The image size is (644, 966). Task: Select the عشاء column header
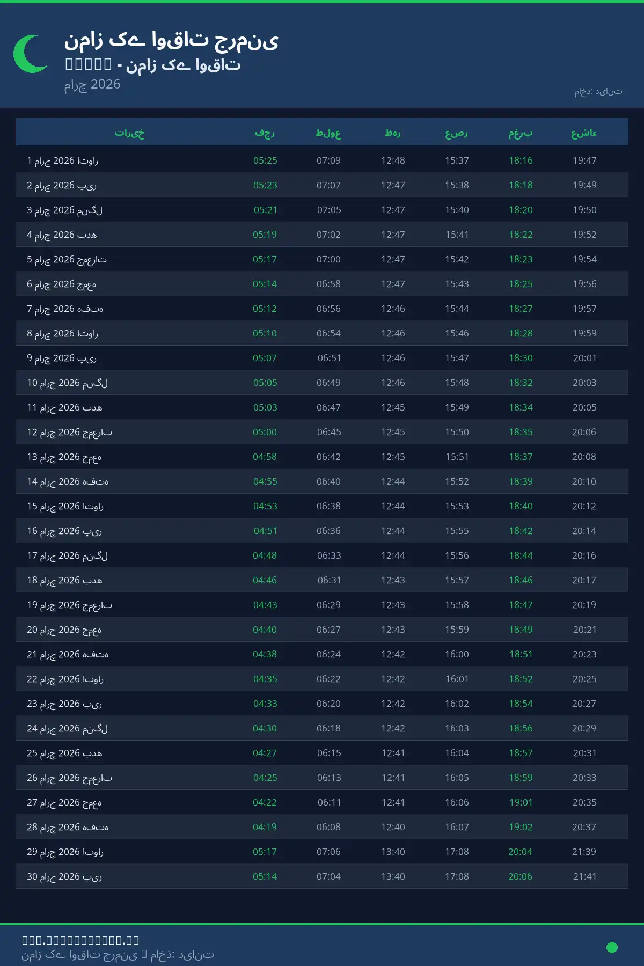(584, 133)
